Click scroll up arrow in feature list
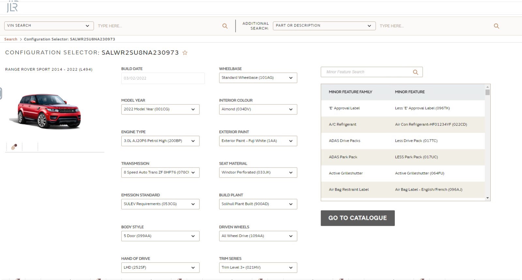This screenshot has height=280, width=522. [487, 87]
